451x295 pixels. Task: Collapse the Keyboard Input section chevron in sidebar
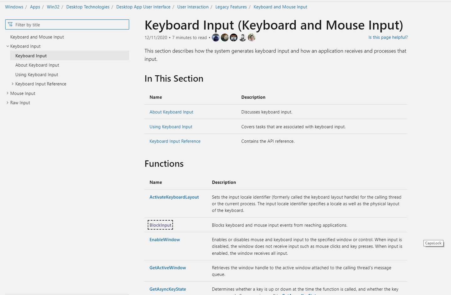pyautogui.click(x=8, y=46)
